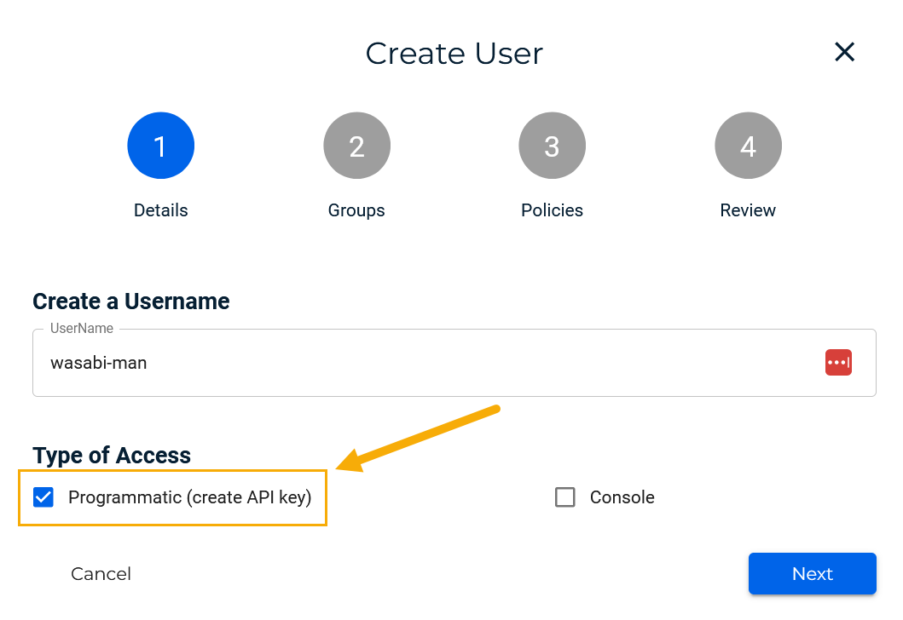Click the "Create User" dialog title
Screen dimensions: 903x620
tap(454, 54)
